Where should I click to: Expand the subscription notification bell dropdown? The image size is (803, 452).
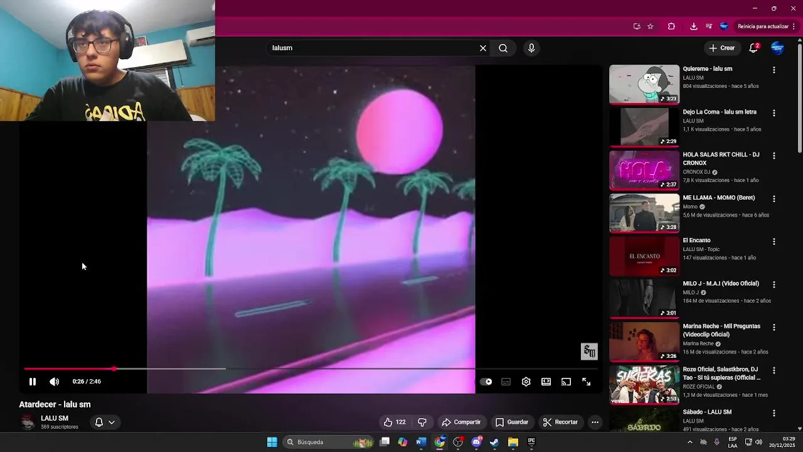pos(105,422)
